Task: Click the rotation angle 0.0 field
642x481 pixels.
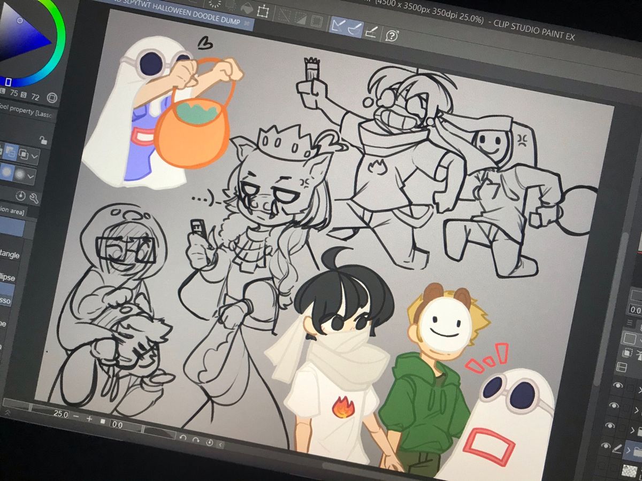Action: coord(118,425)
